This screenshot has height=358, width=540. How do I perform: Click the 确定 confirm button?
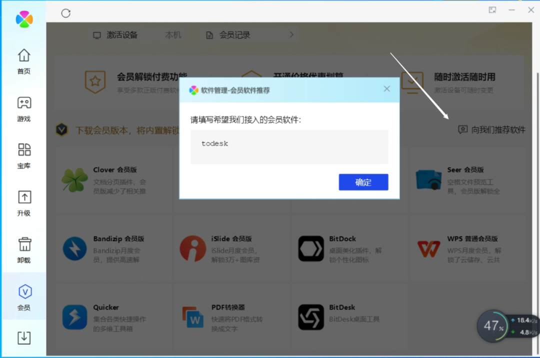point(363,182)
